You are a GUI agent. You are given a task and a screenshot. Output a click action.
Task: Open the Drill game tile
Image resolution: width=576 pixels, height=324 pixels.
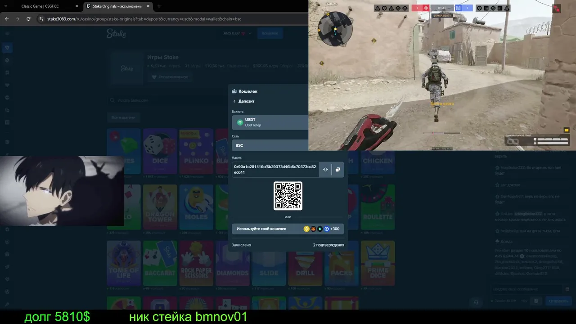point(305,268)
